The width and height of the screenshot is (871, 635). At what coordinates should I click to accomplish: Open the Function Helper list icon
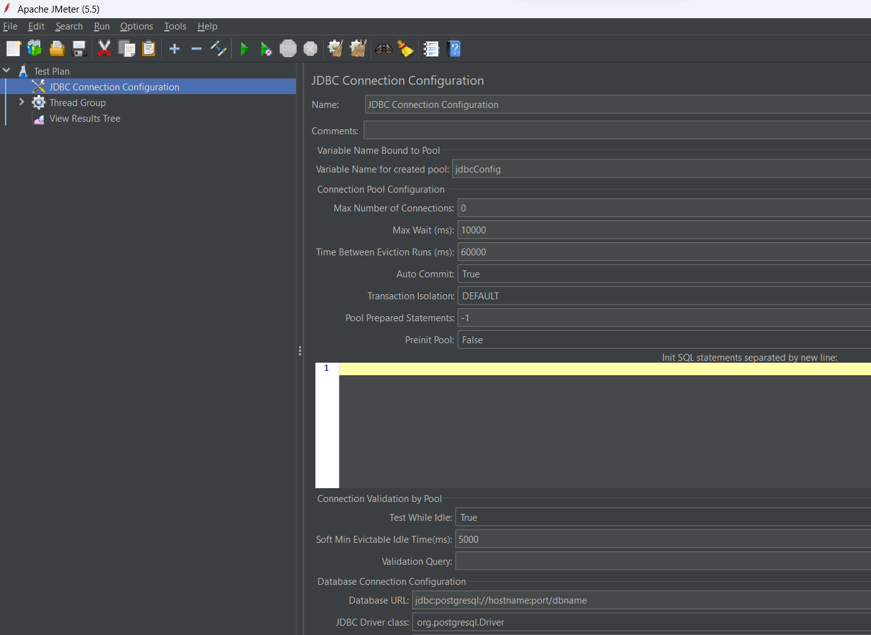point(431,49)
